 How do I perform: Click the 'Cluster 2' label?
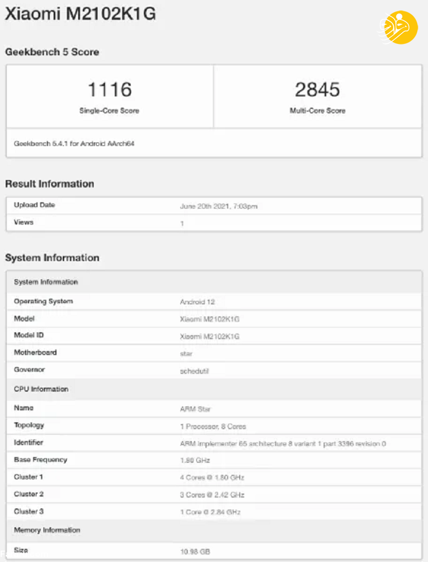pos(29,494)
